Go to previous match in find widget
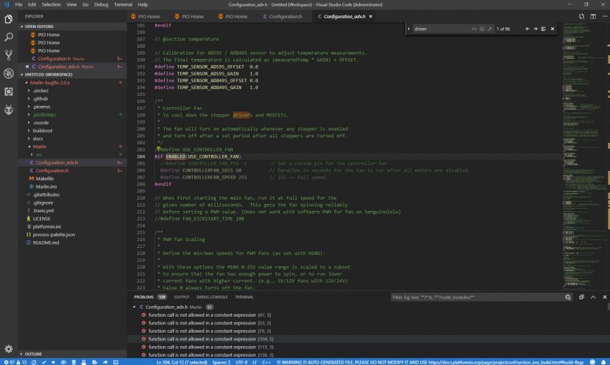This screenshot has height=365, width=610. point(527,29)
